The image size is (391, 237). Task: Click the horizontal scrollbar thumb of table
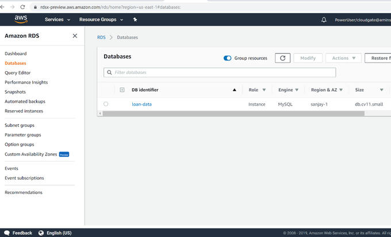pos(233,114)
